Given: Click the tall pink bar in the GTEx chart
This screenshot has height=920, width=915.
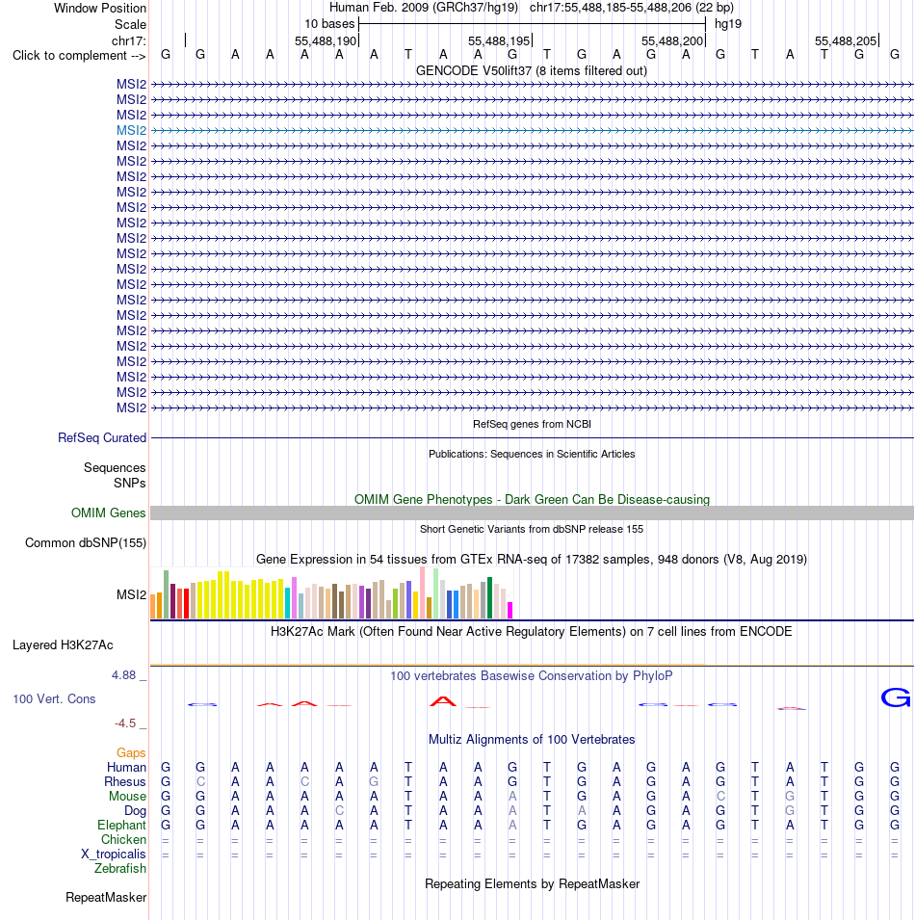Looking at the screenshot, I should [422, 592].
